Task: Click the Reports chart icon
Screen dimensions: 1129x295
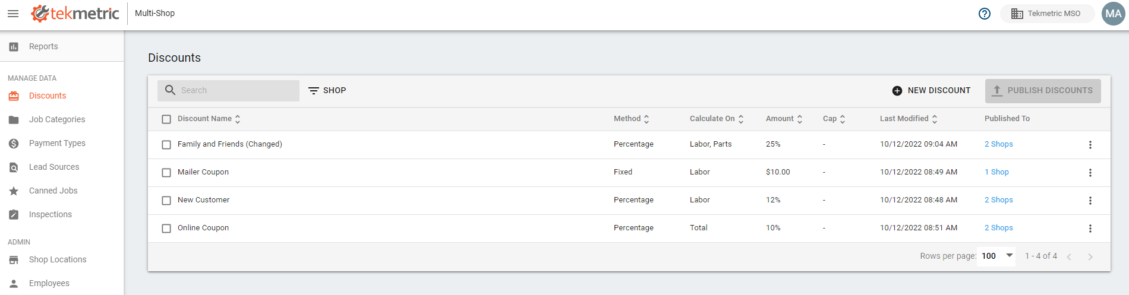Action: click(14, 46)
